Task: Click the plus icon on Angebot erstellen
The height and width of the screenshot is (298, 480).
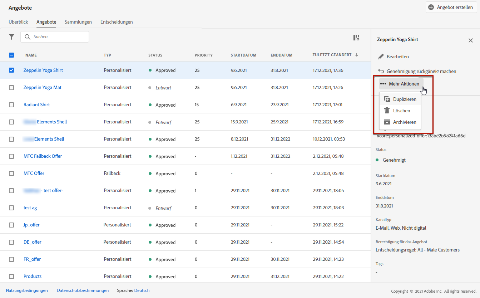Action: (x=431, y=7)
